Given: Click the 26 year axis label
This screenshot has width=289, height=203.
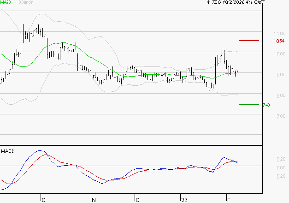Looking at the screenshot, I should (184, 200).
